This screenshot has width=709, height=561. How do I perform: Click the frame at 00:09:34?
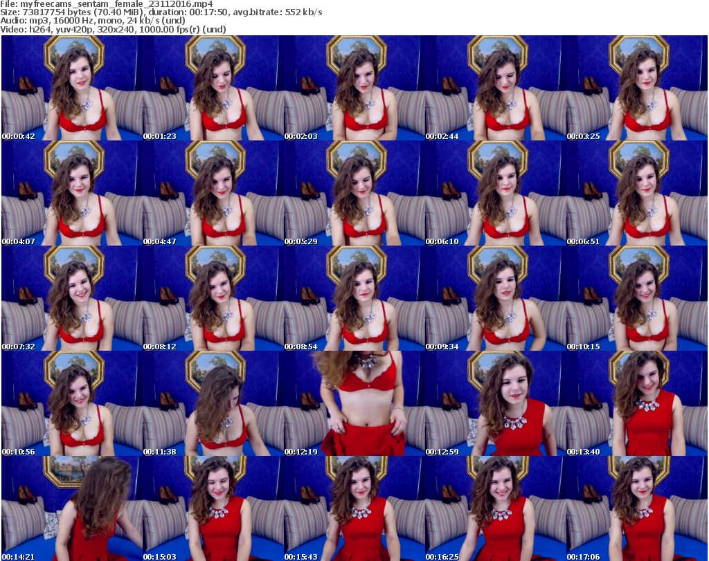[496, 298]
